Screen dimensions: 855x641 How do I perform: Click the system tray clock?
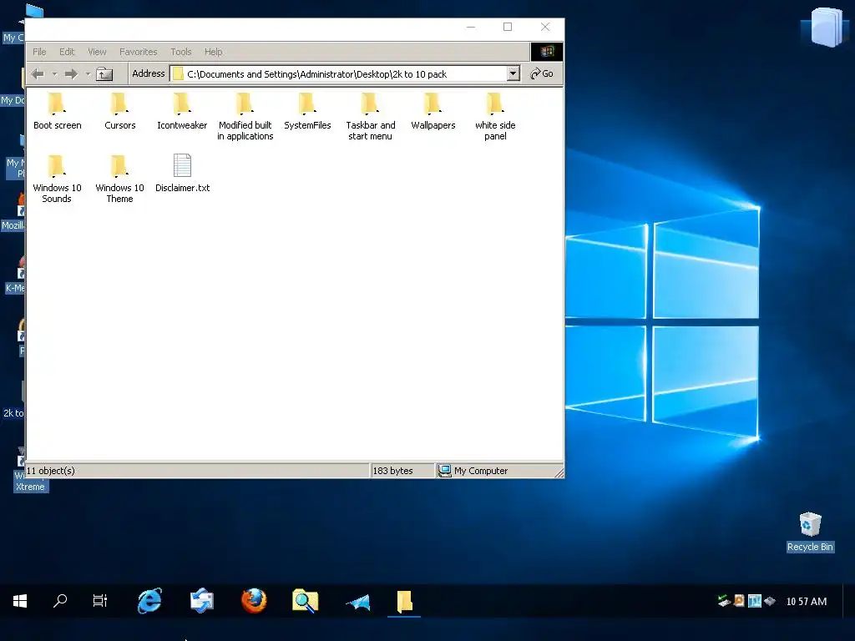[x=807, y=601]
